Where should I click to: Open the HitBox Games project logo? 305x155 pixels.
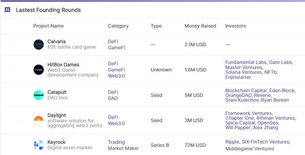[39, 70]
